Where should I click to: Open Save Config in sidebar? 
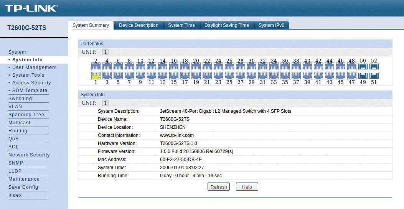(23, 187)
